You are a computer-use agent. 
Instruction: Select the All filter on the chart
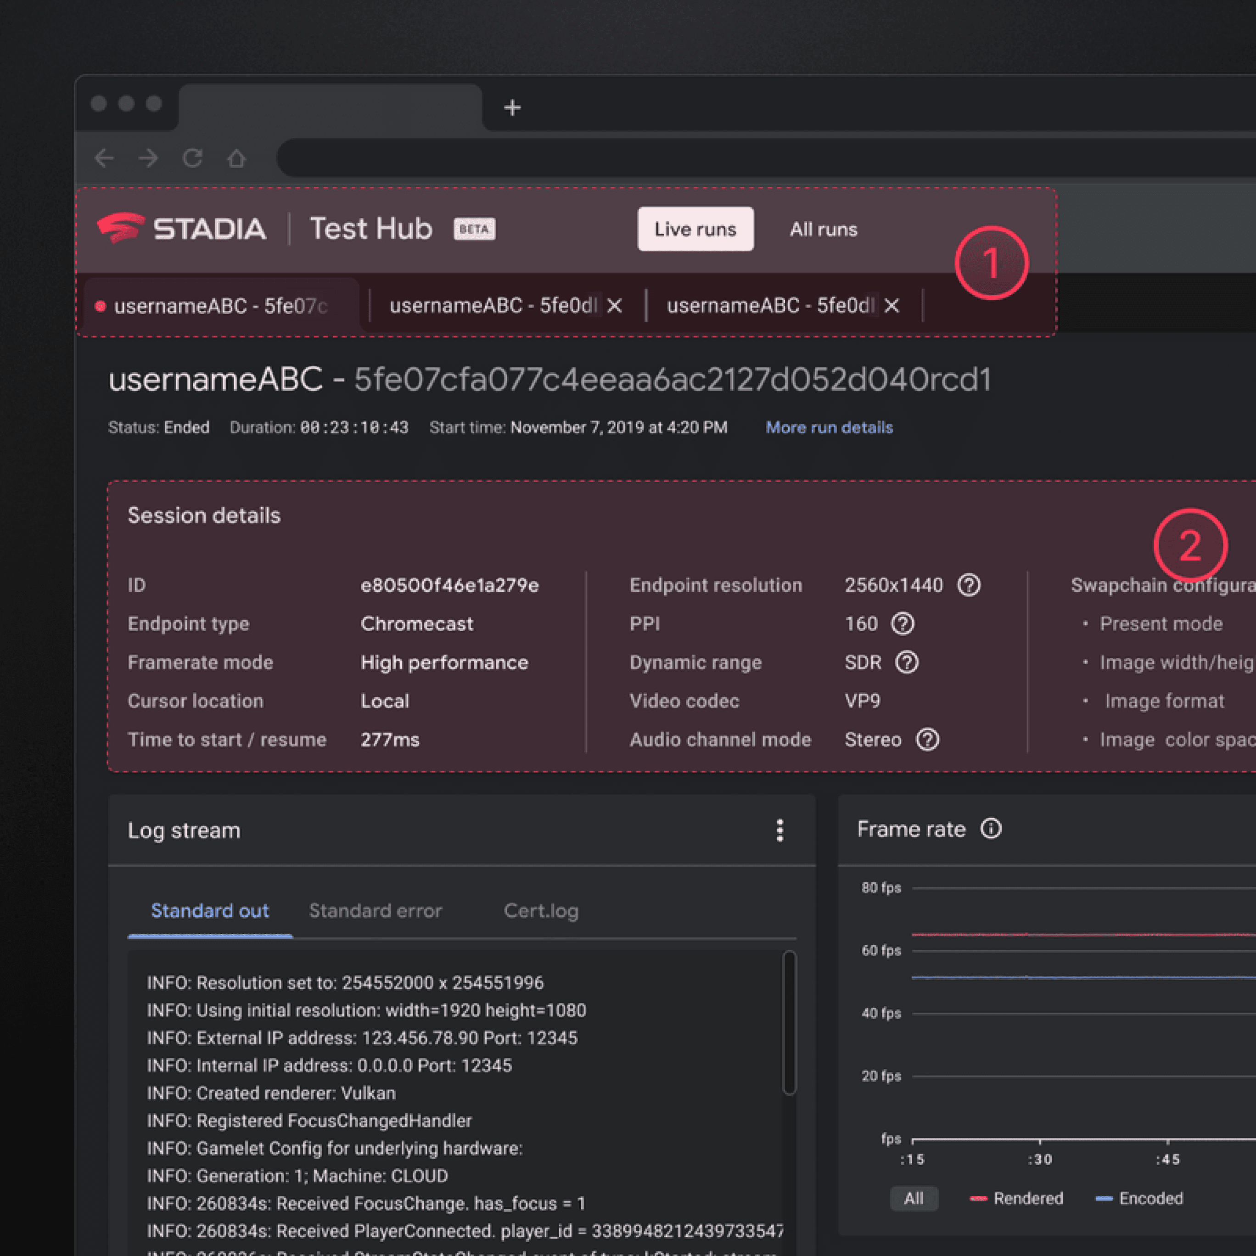click(x=914, y=1198)
